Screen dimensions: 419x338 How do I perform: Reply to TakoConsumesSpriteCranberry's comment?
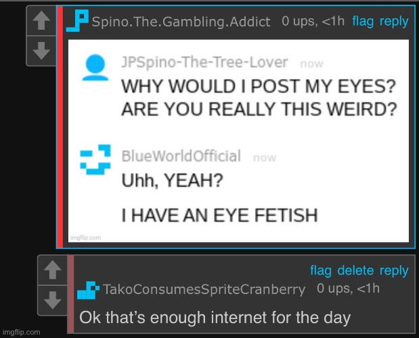tap(394, 271)
